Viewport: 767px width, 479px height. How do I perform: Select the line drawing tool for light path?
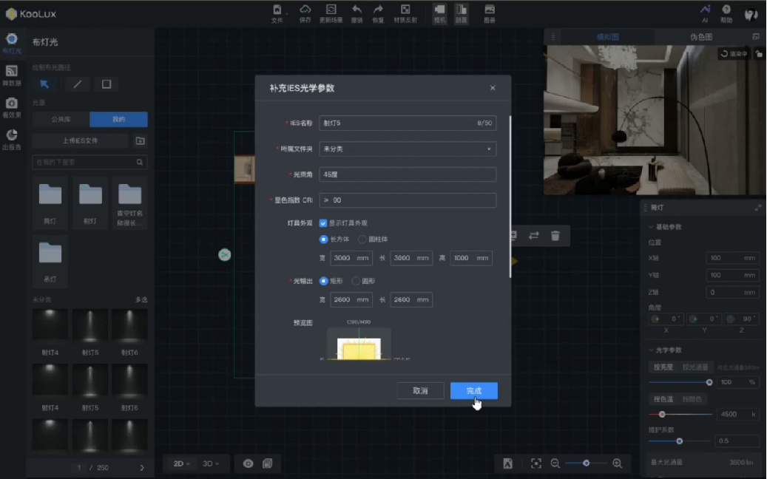click(77, 84)
